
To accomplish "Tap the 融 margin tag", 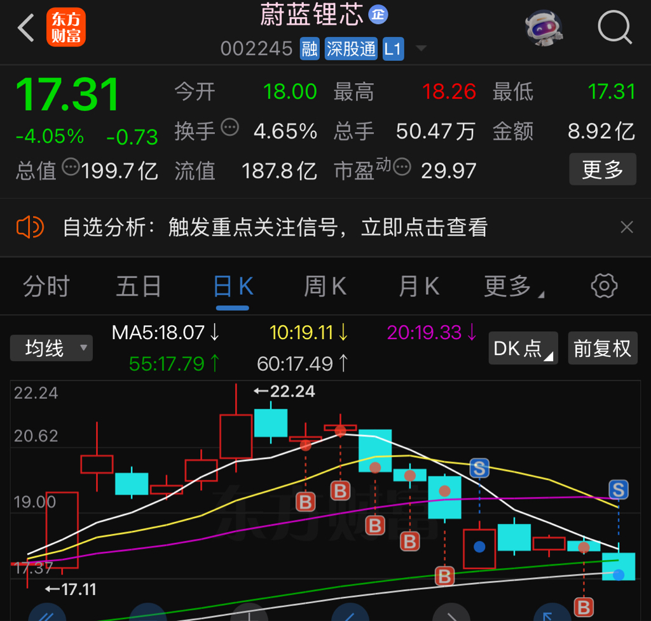I will [310, 49].
